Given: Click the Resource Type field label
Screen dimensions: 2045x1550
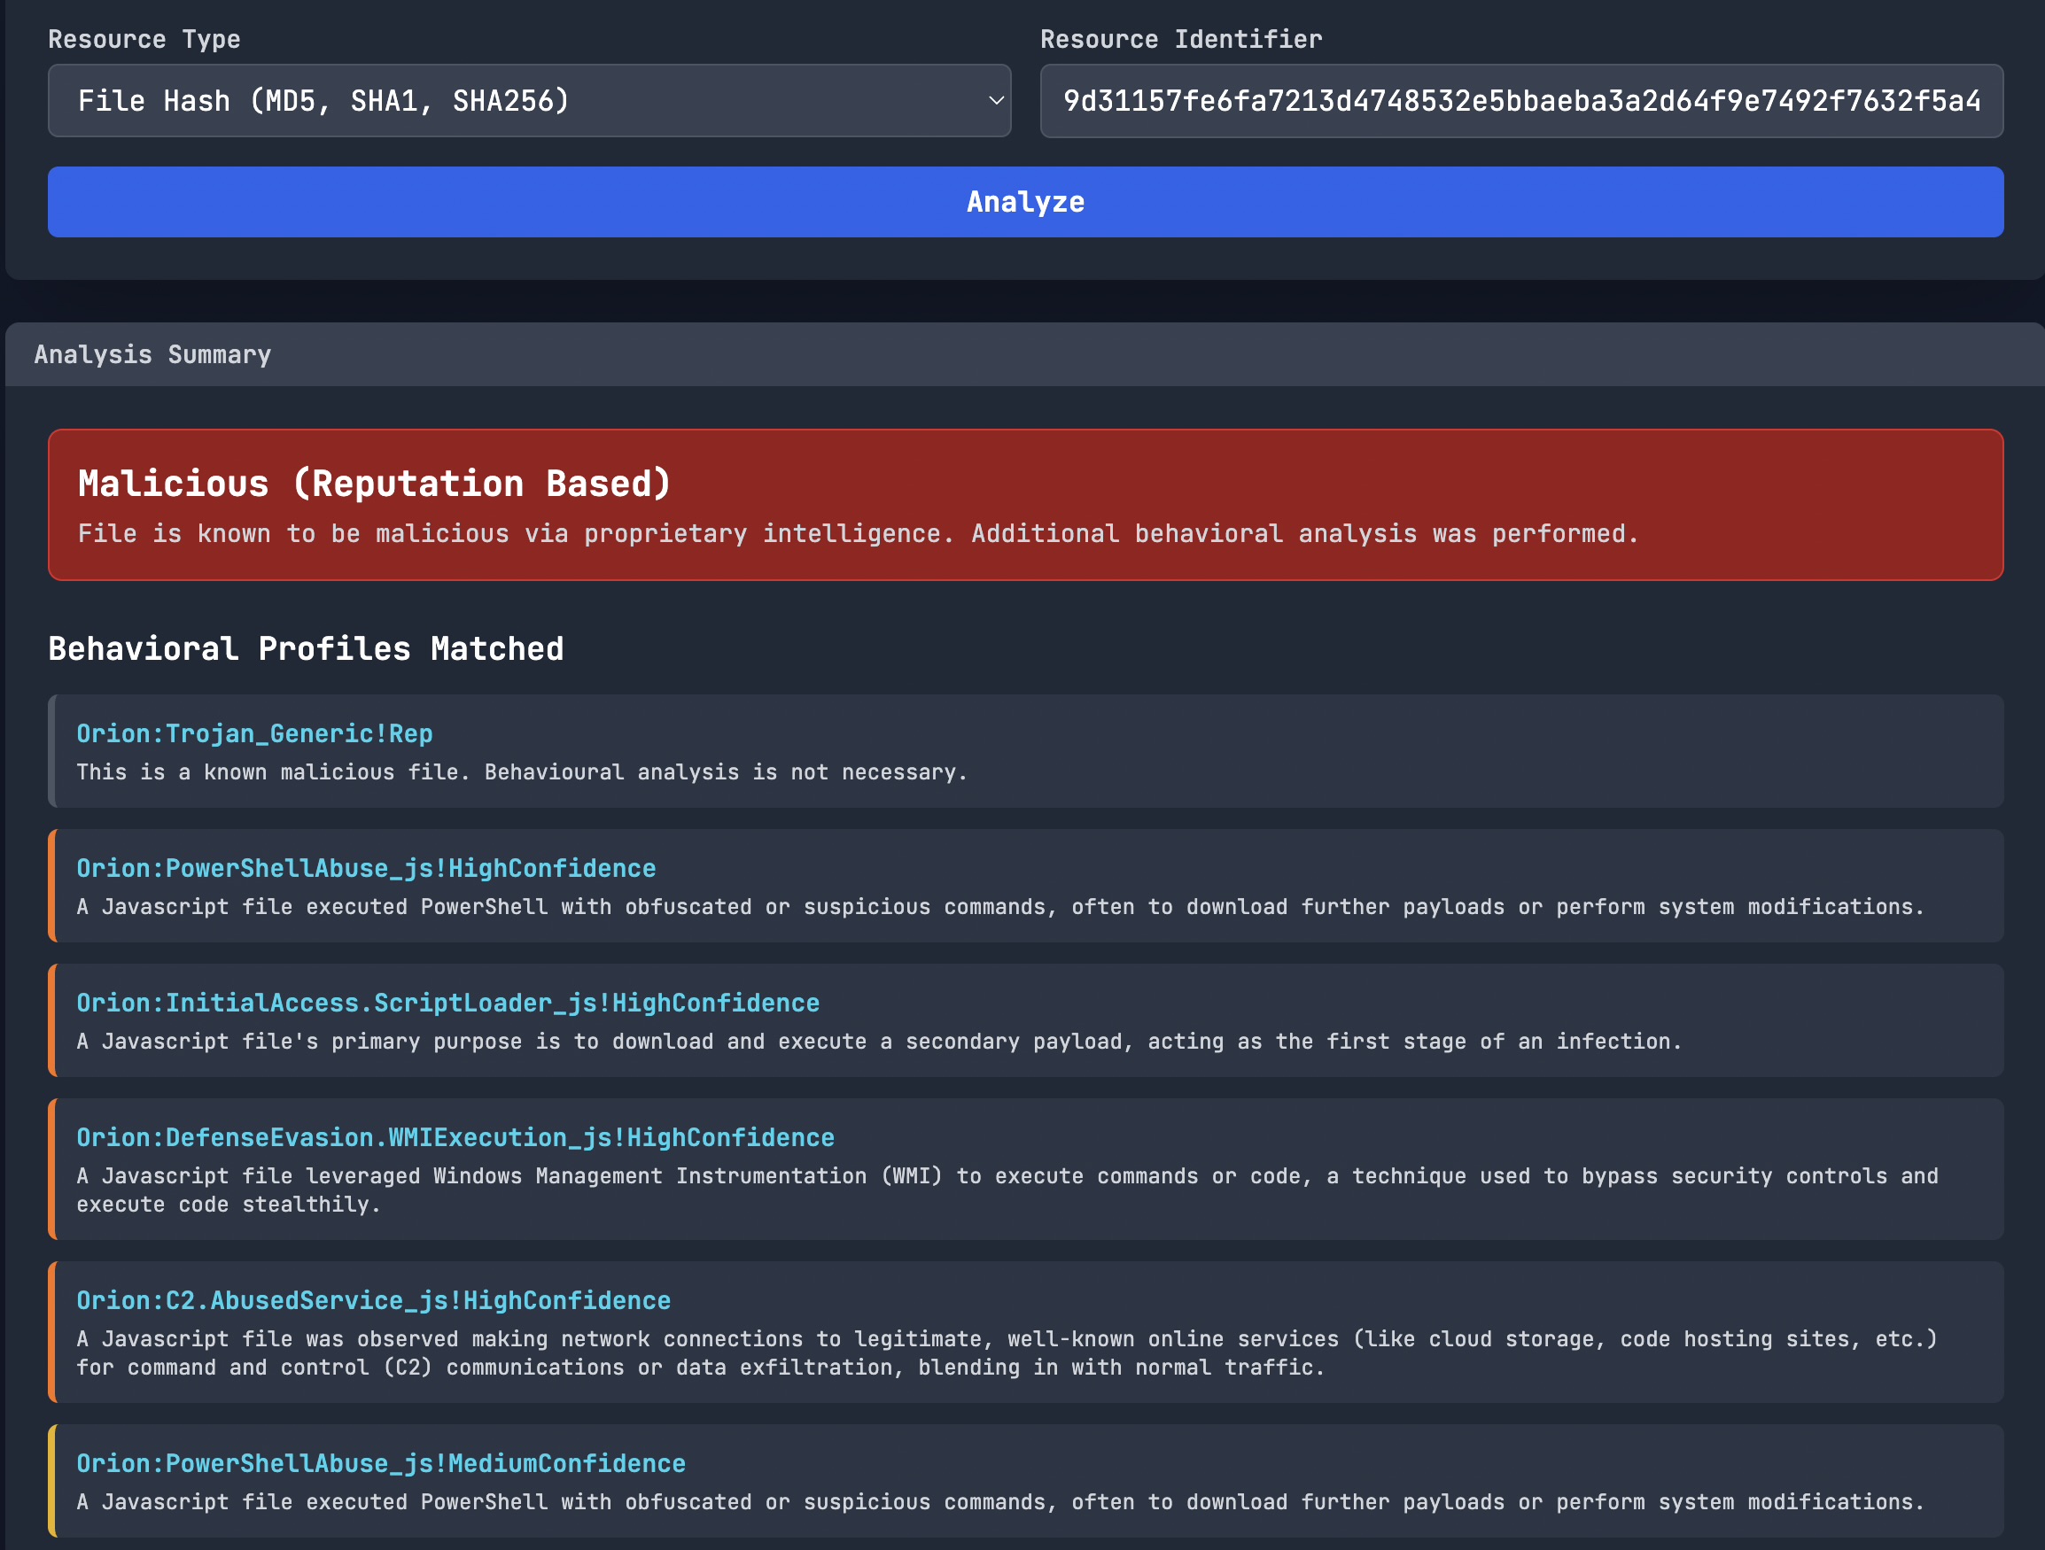Looking at the screenshot, I should [144, 40].
